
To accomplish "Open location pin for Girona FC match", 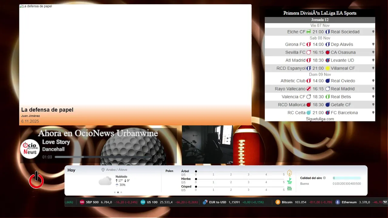I will [x=373, y=44].
